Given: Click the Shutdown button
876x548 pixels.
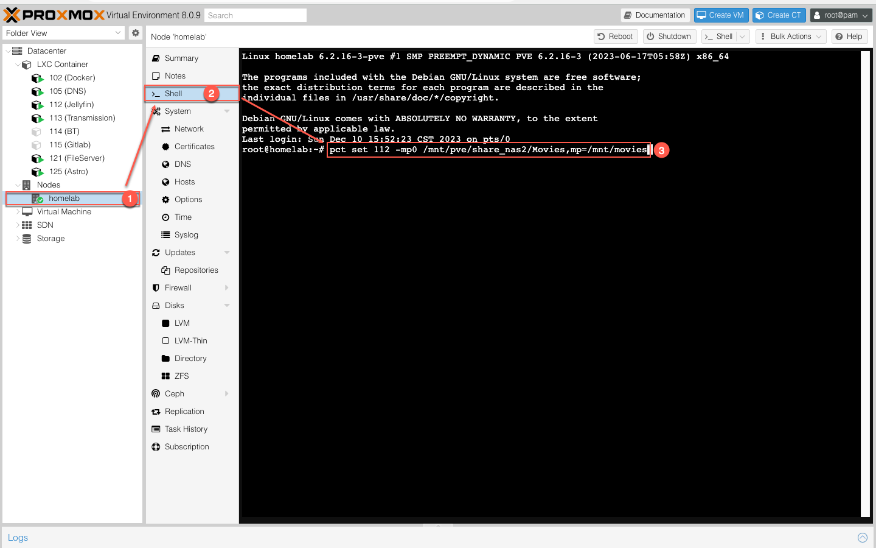Looking at the screenshot, I should point(669,37).
